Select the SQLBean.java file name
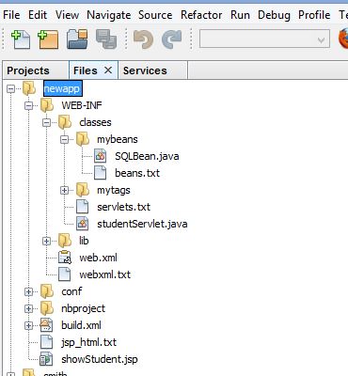Image resolution: width=348 pixels, height=376 pixels. click(x=147, y=156)
